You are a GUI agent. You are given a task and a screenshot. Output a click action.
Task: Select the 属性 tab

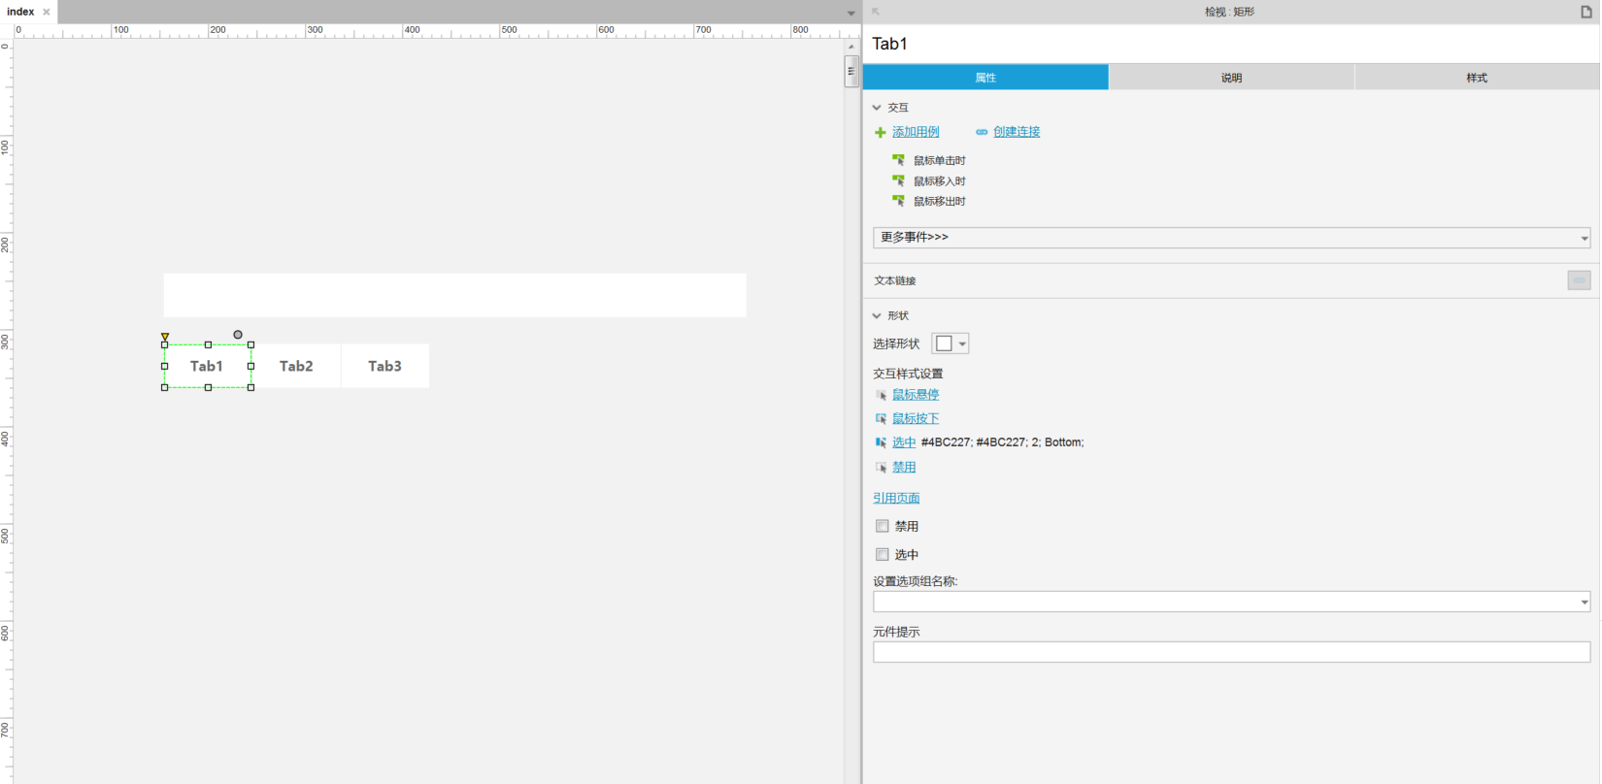985,78
